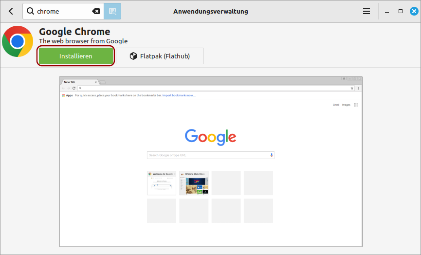Click 'The web browser from Google' text

point(83,41)
